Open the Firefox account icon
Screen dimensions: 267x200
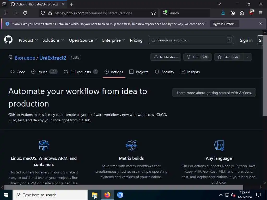[233, 13]
